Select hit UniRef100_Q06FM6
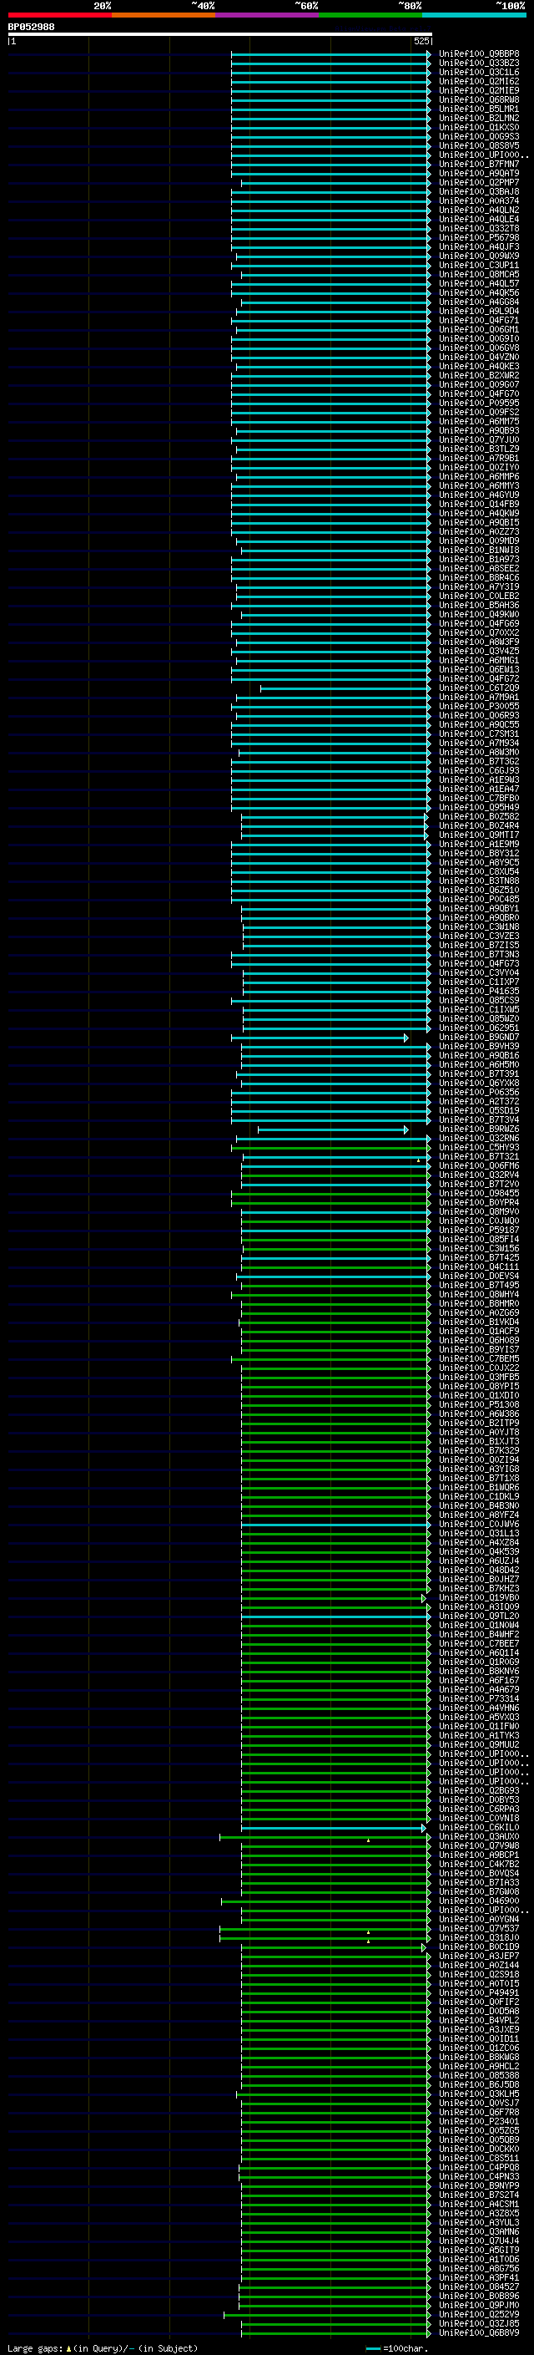 coord(478,1165)
